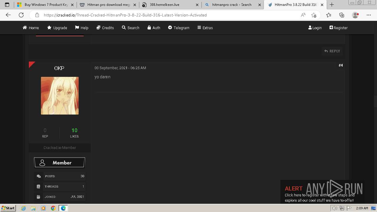Open Read aloud icon in address bar
Viewport: 377px width, 212px height.
coord(303,15)
